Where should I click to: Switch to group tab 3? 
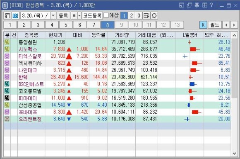(38, 25)
